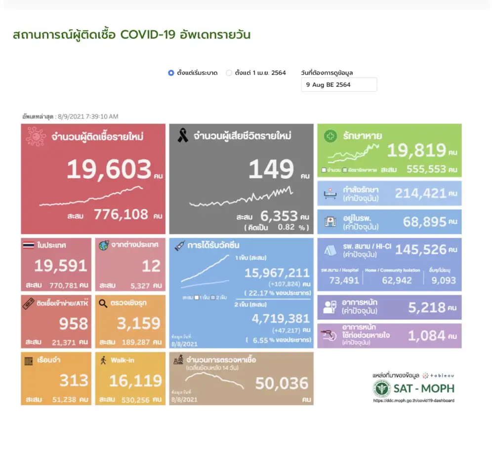
Task: Click the walking person Walk-in icon
Action: (x=103, y=360)
